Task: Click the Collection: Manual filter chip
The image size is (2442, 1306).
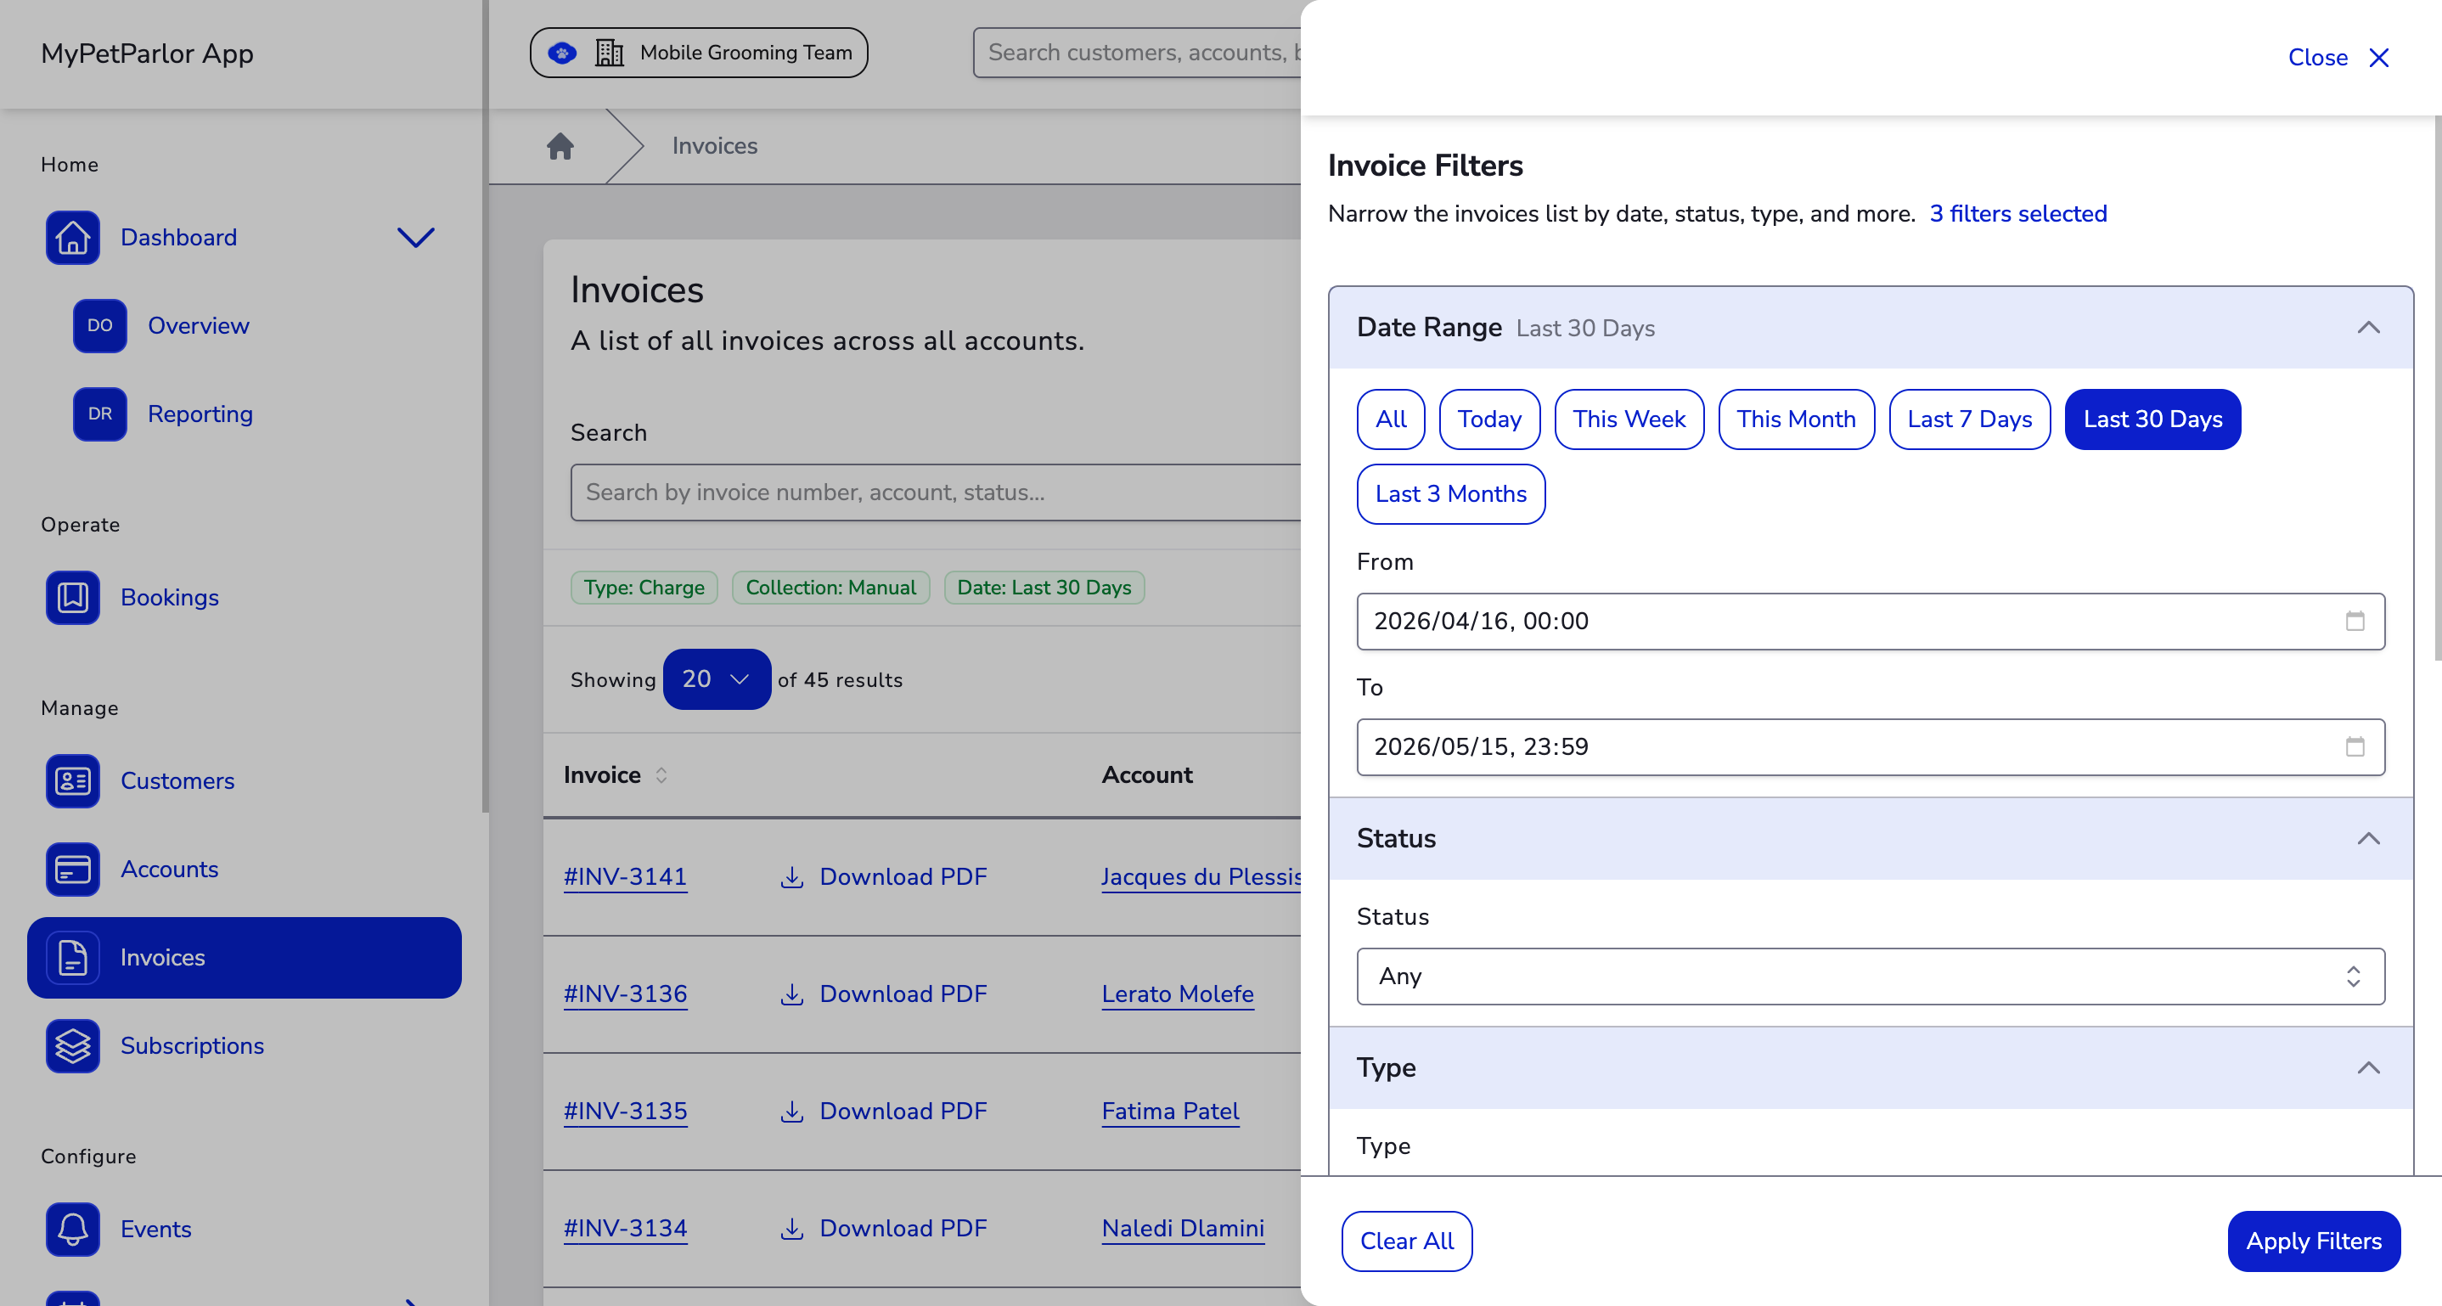Action: pyautogui.click(x=830, y=588)
